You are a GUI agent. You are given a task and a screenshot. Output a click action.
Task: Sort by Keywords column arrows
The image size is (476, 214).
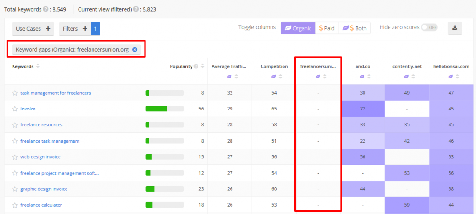(x=38, y=66)
